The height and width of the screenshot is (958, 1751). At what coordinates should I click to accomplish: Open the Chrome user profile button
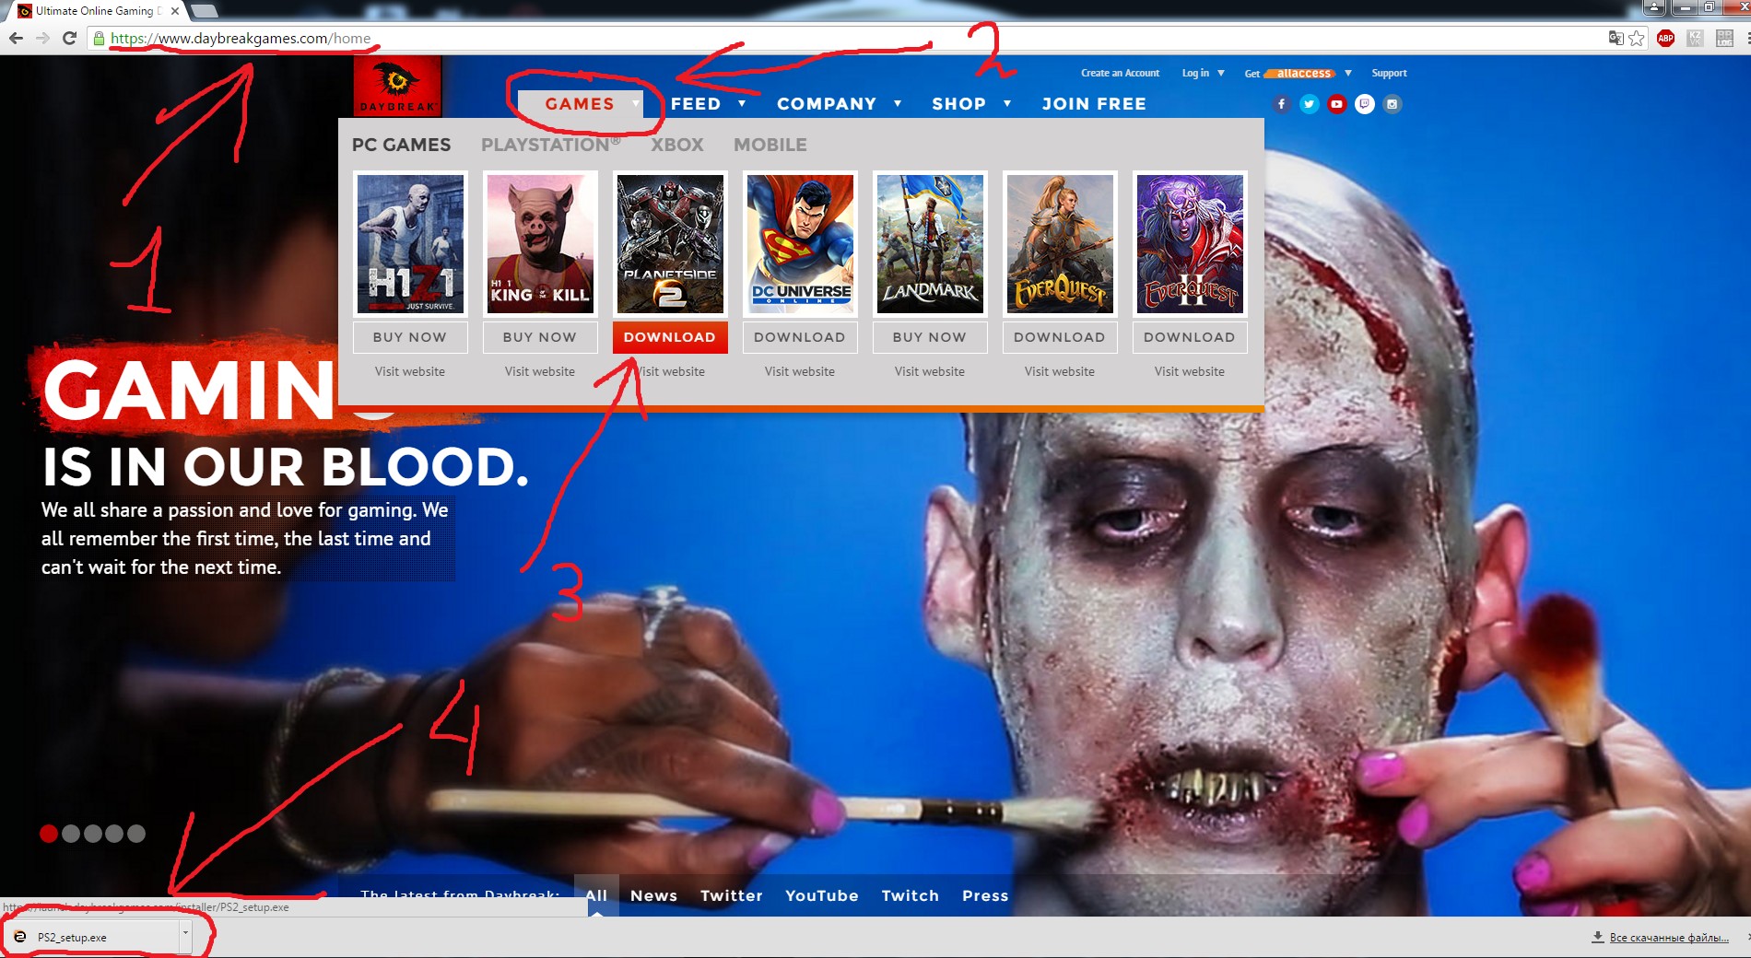(1654, 7)
